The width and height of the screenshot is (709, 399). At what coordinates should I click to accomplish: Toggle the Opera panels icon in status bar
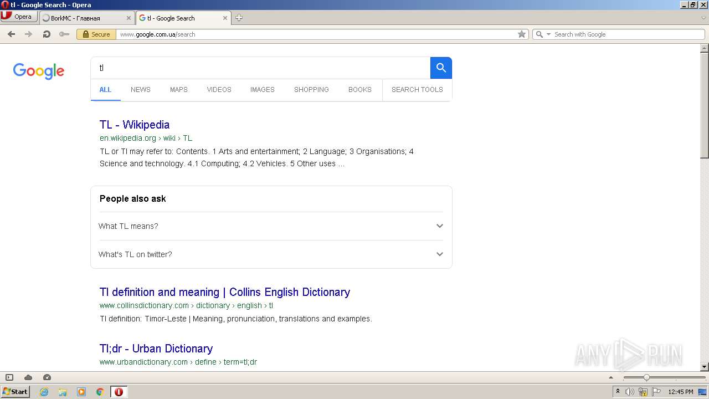coord(9,377)
